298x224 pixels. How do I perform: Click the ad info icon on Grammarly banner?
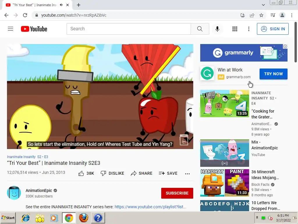(x=285, y=46)
